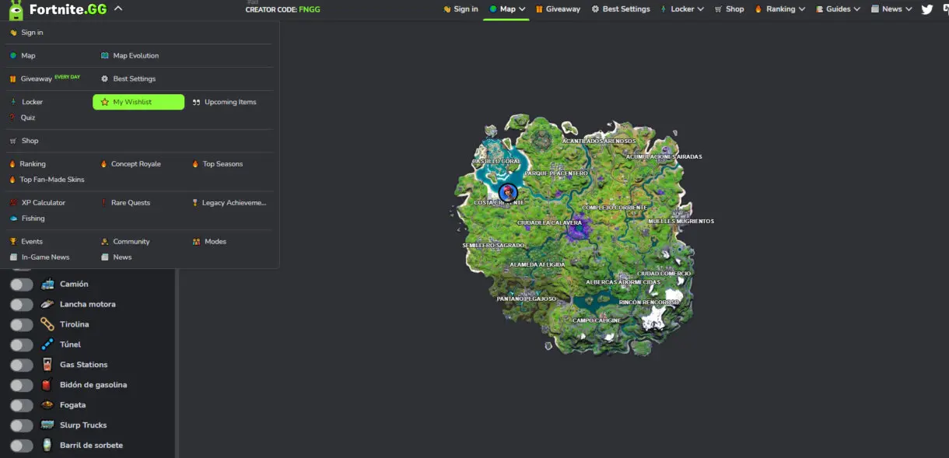The image size is (949, 458).
Task: Select Best Settings in dropdown menu
Action: point(128,79)
